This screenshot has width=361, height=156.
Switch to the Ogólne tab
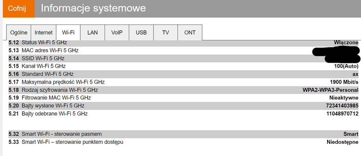(x=19, y=32)
